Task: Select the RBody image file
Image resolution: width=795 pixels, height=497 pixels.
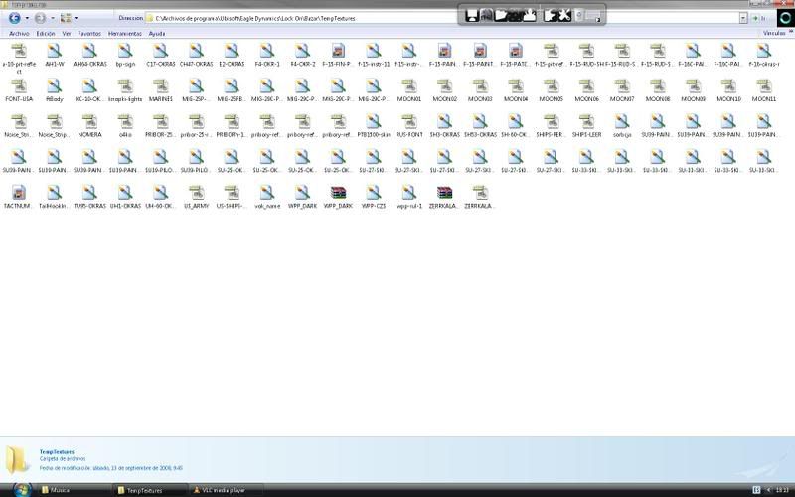Action: (x=55, y=90)
